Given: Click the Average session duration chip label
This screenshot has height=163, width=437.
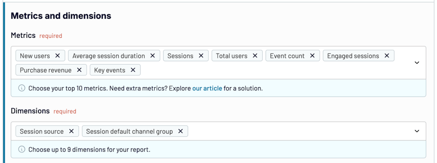Looking at the screenshot, I should pyautogui.click(x=109, y=56).
